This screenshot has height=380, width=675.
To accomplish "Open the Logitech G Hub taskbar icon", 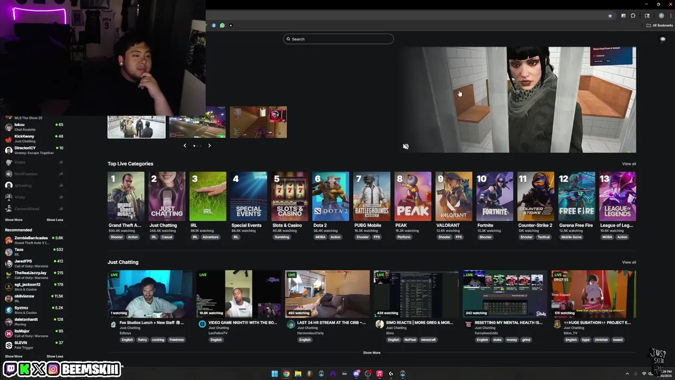I will tap(391, 374).
